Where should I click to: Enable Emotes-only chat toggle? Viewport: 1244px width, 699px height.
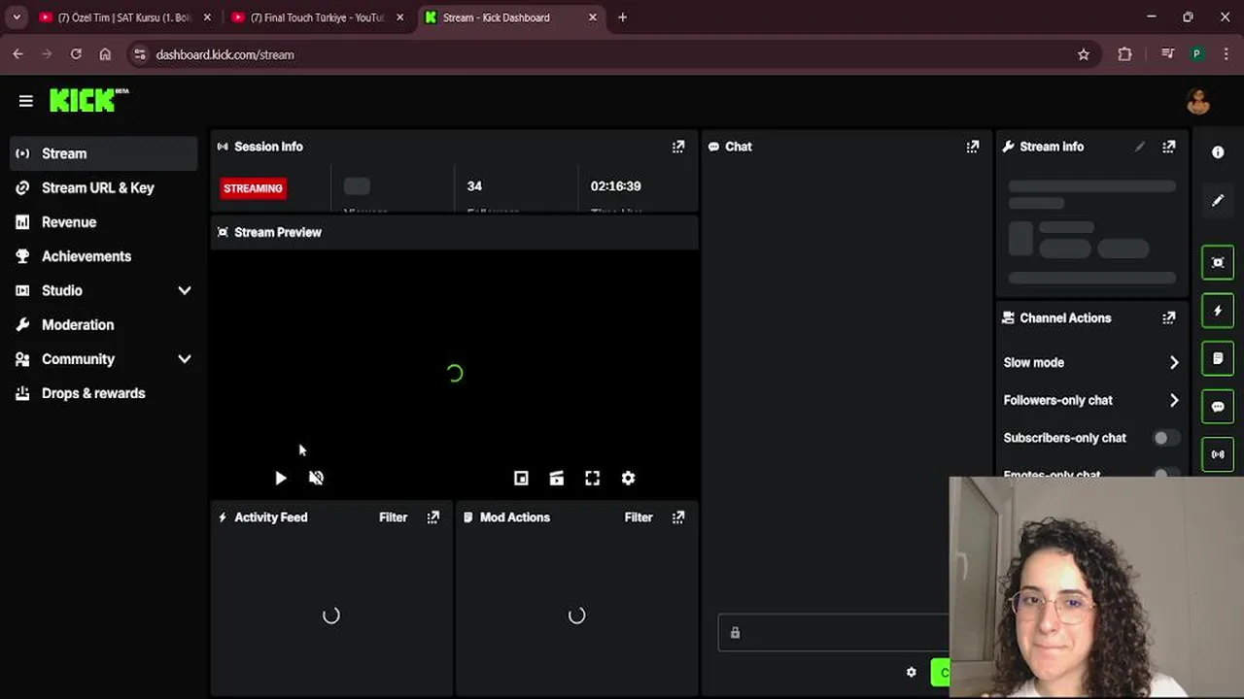1166,474
